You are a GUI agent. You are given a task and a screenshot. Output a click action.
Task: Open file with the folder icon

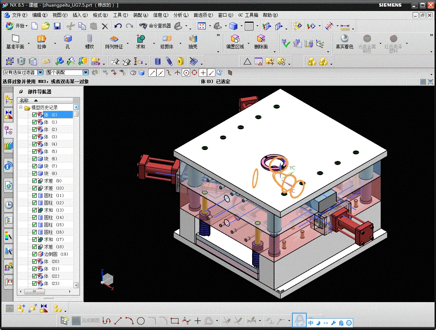(45, 26)
